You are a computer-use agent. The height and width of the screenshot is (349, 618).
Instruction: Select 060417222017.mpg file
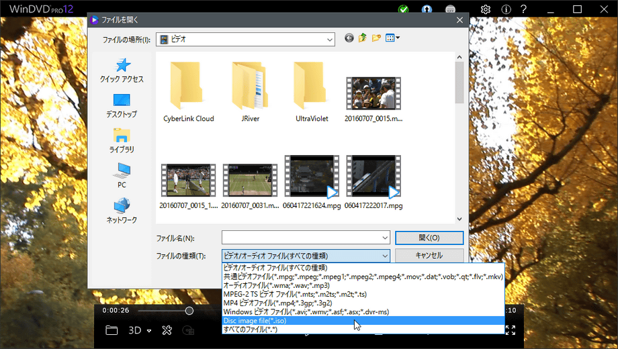(x=373, y=182)
